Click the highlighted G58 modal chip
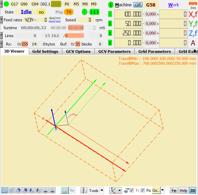Image resolution: width=198 pixels, height=195 pixels. coord(56,4)
